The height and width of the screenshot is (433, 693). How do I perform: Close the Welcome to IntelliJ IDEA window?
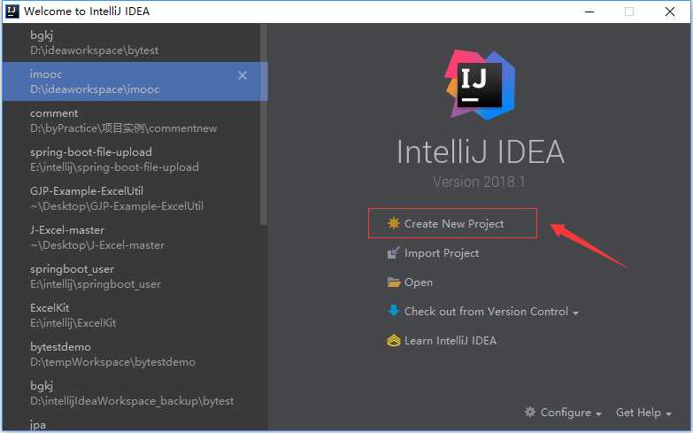(670, 12)
